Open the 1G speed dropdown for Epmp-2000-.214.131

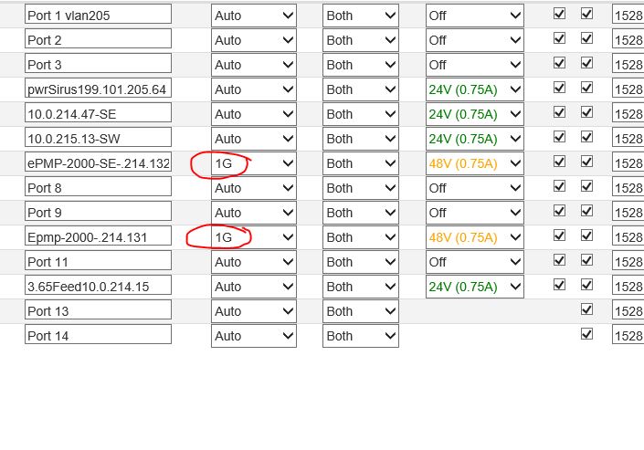(x=253, y=237)
